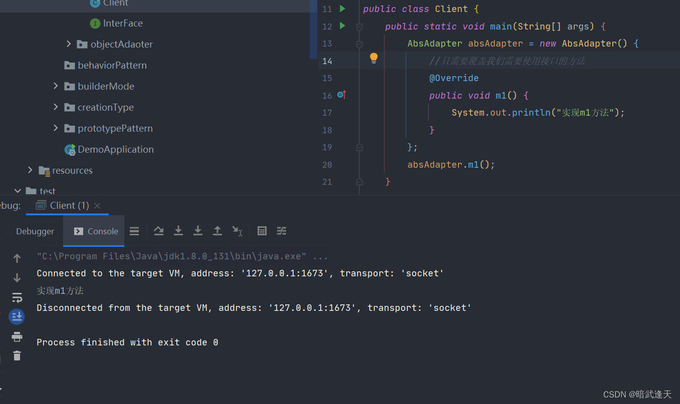Screen dimensions: 680x404
Task: Expand the objectAdaoter package
Action: click(69, 44)
